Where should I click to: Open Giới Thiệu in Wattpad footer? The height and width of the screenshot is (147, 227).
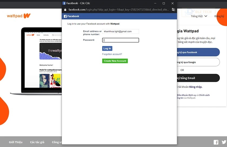(16, 142)
